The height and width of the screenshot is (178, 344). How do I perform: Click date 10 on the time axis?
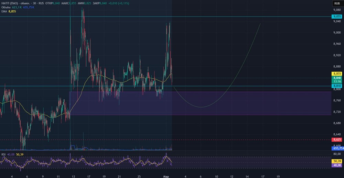pos(216,176)
